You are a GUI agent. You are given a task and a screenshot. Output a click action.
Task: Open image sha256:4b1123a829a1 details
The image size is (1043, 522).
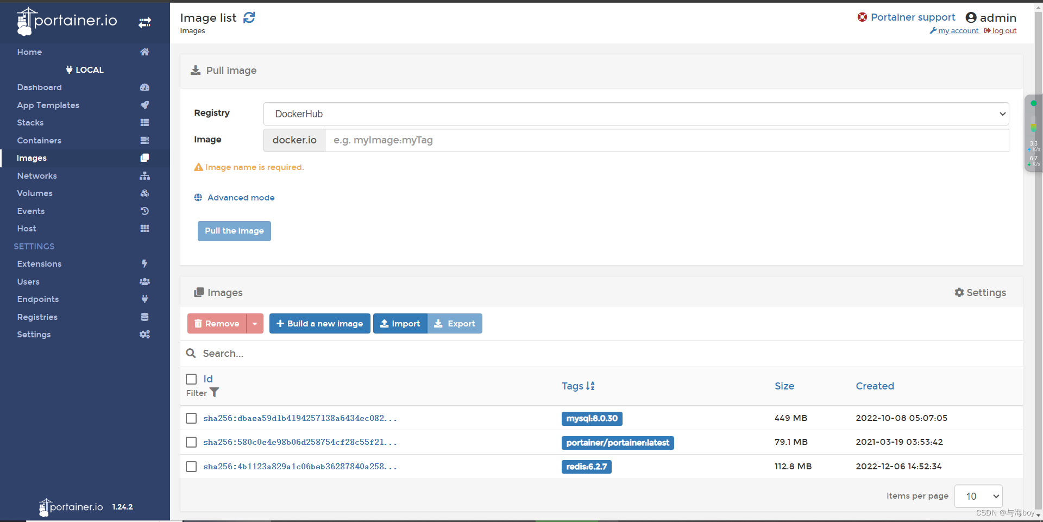click(x=300, y=467)
